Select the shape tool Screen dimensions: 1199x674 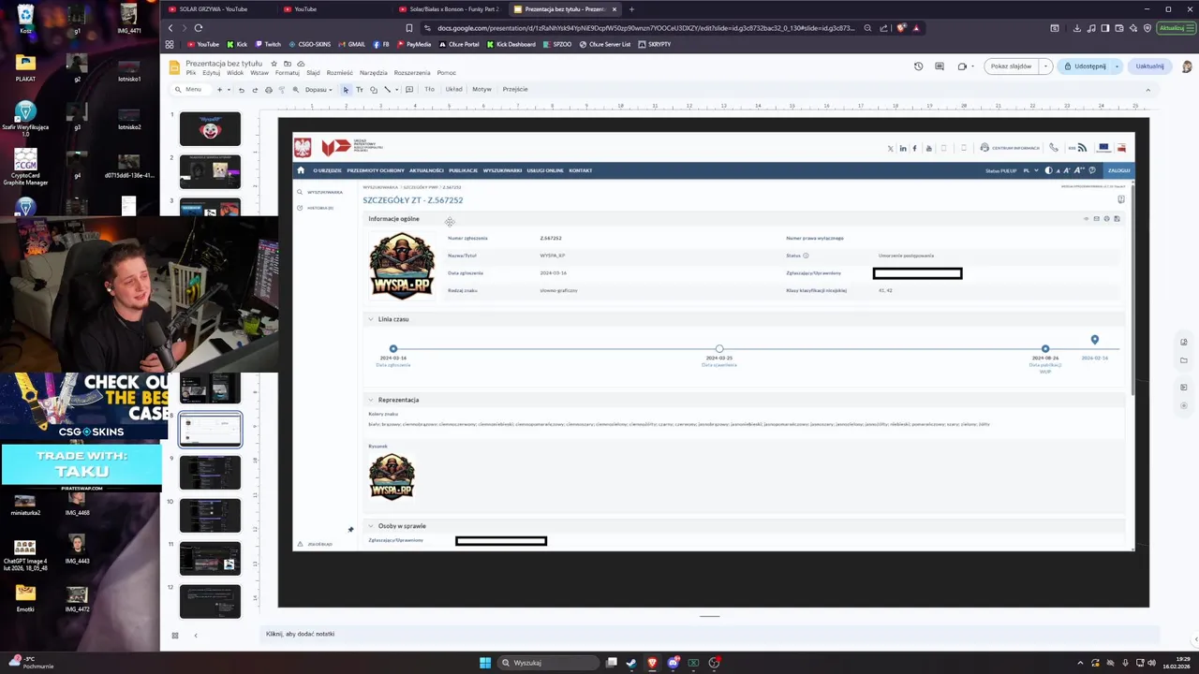click(x=374, y=90)
